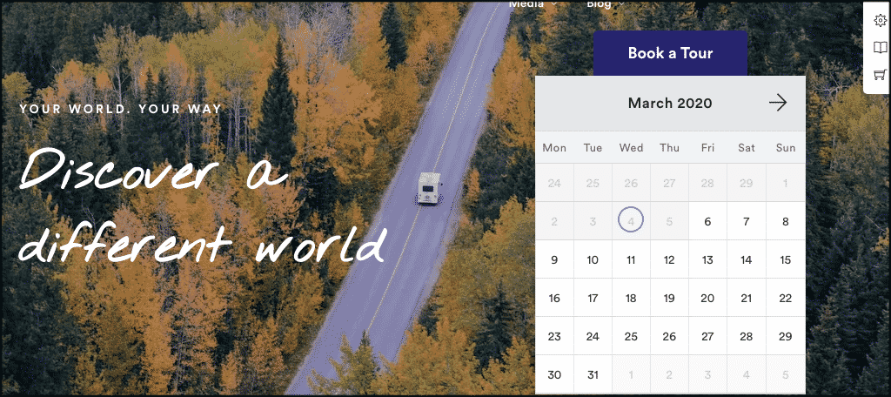The height and width of the screenshot is (397, 891).
Task: Choose March 14 in the calendar
Action: (746, 260)
